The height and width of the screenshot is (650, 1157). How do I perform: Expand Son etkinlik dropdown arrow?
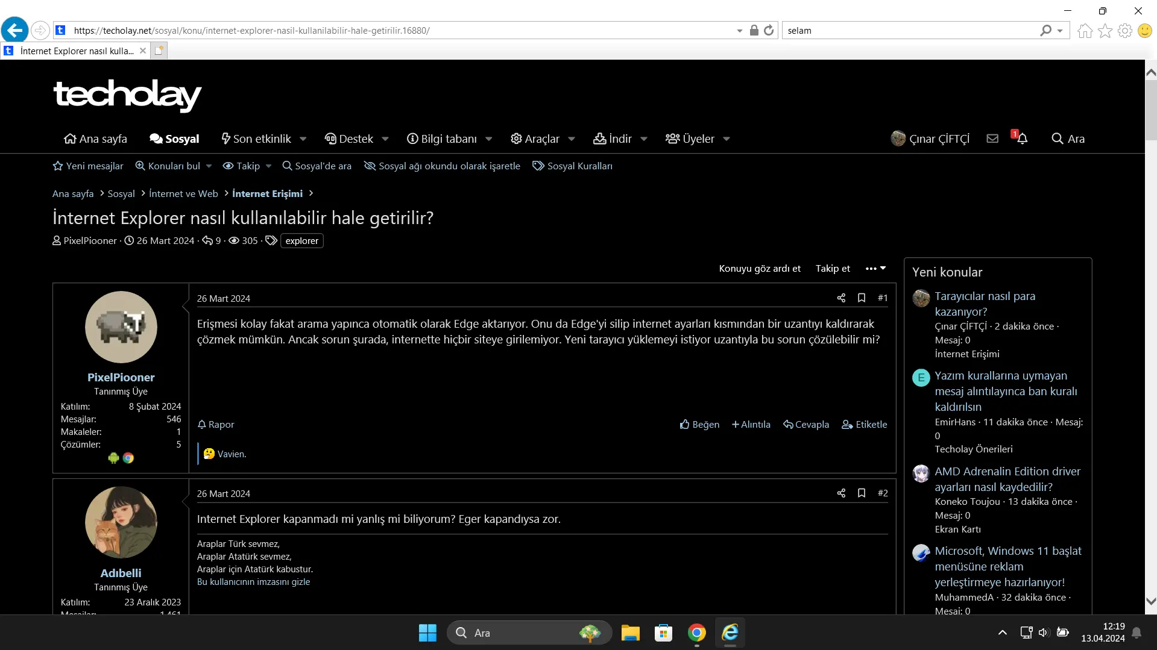303,139
